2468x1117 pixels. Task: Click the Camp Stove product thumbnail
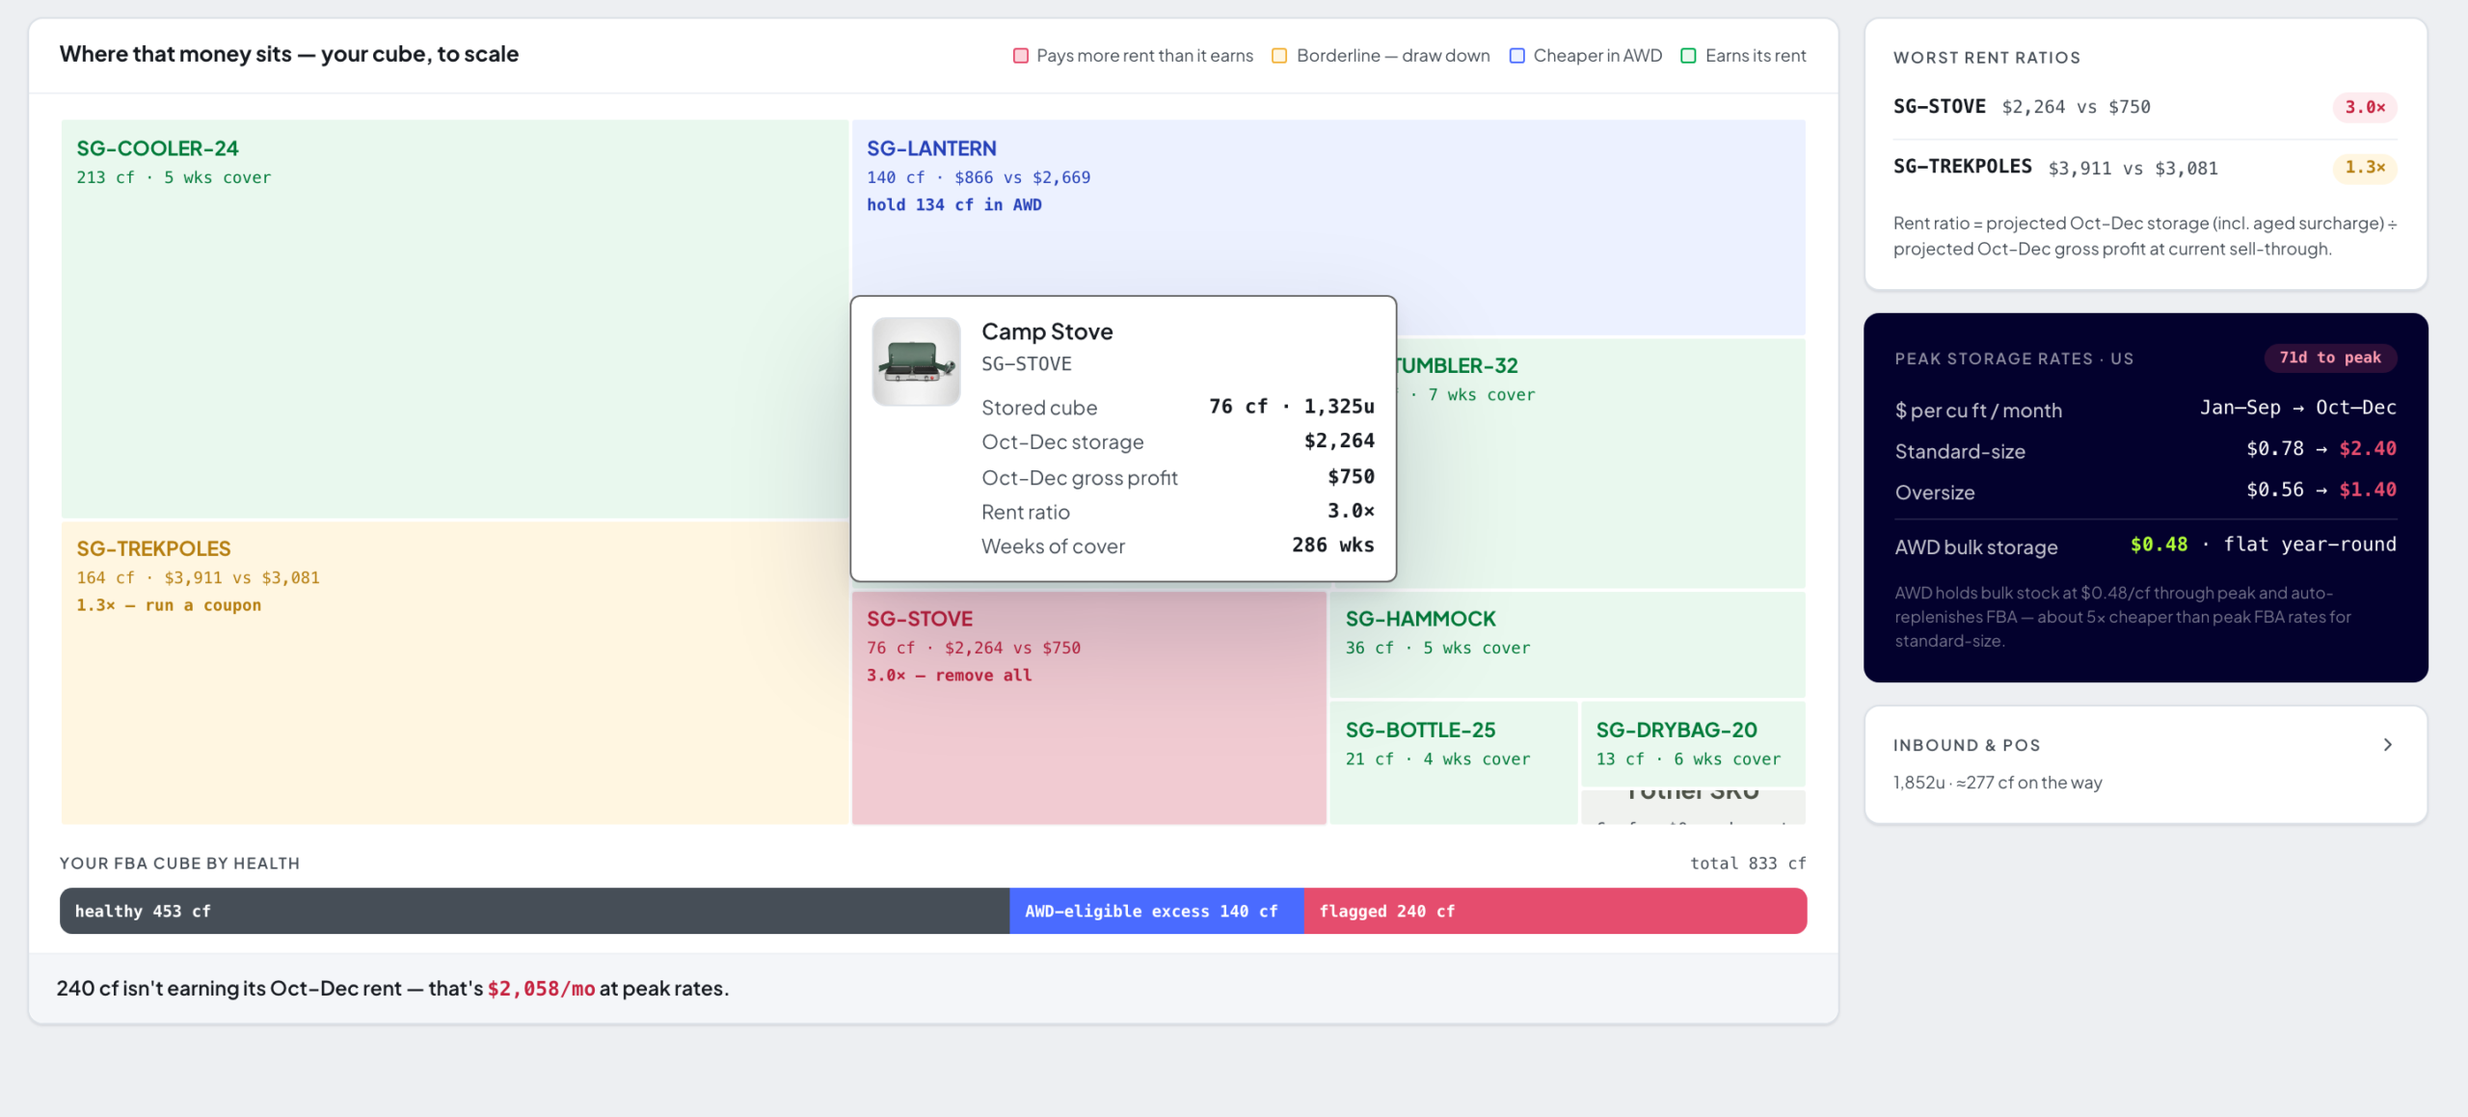(916, 361)
